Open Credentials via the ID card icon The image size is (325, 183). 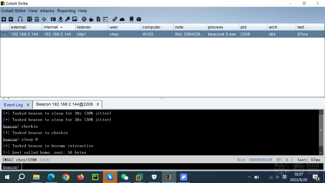click(x=53, y=19)
